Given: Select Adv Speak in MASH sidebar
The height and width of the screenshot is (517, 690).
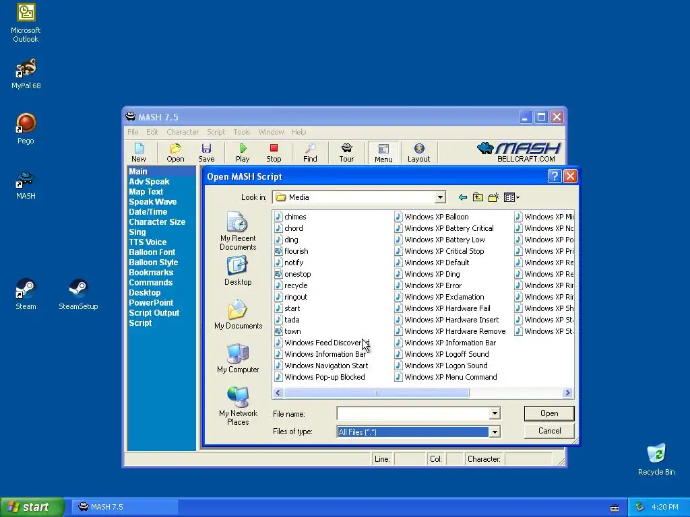Looking at the screenshot, I should (x=149, y=182).
